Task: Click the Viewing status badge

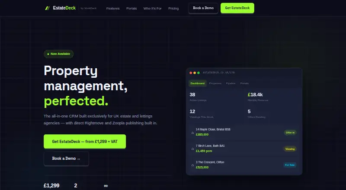Action: click(x=290, y=149)
